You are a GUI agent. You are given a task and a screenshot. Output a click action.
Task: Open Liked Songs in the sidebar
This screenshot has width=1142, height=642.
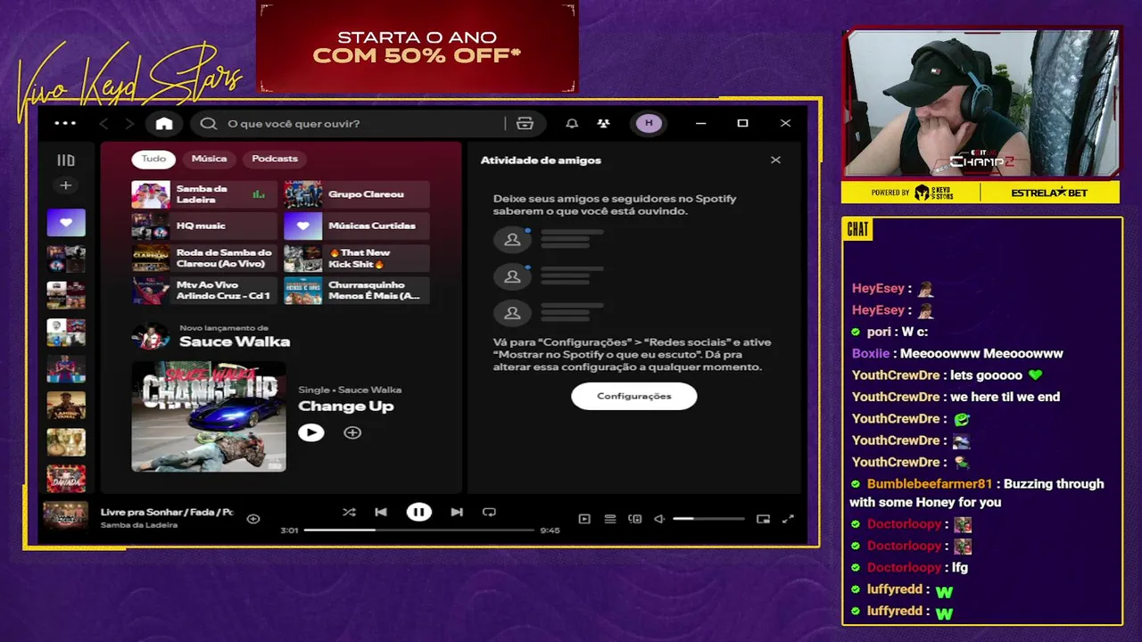tap(66, 223)
